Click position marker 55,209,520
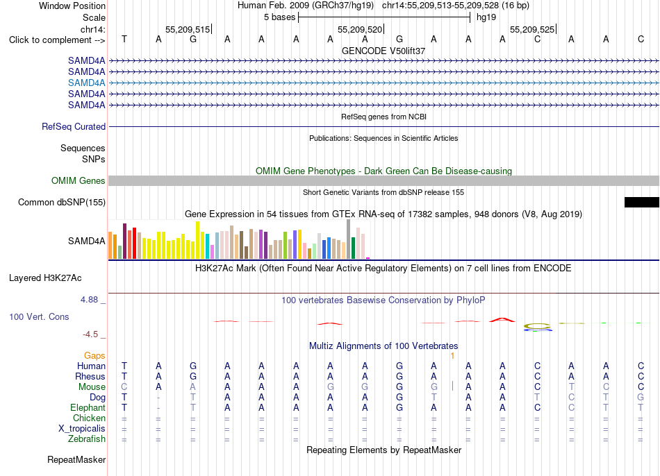 pos(360,29)
